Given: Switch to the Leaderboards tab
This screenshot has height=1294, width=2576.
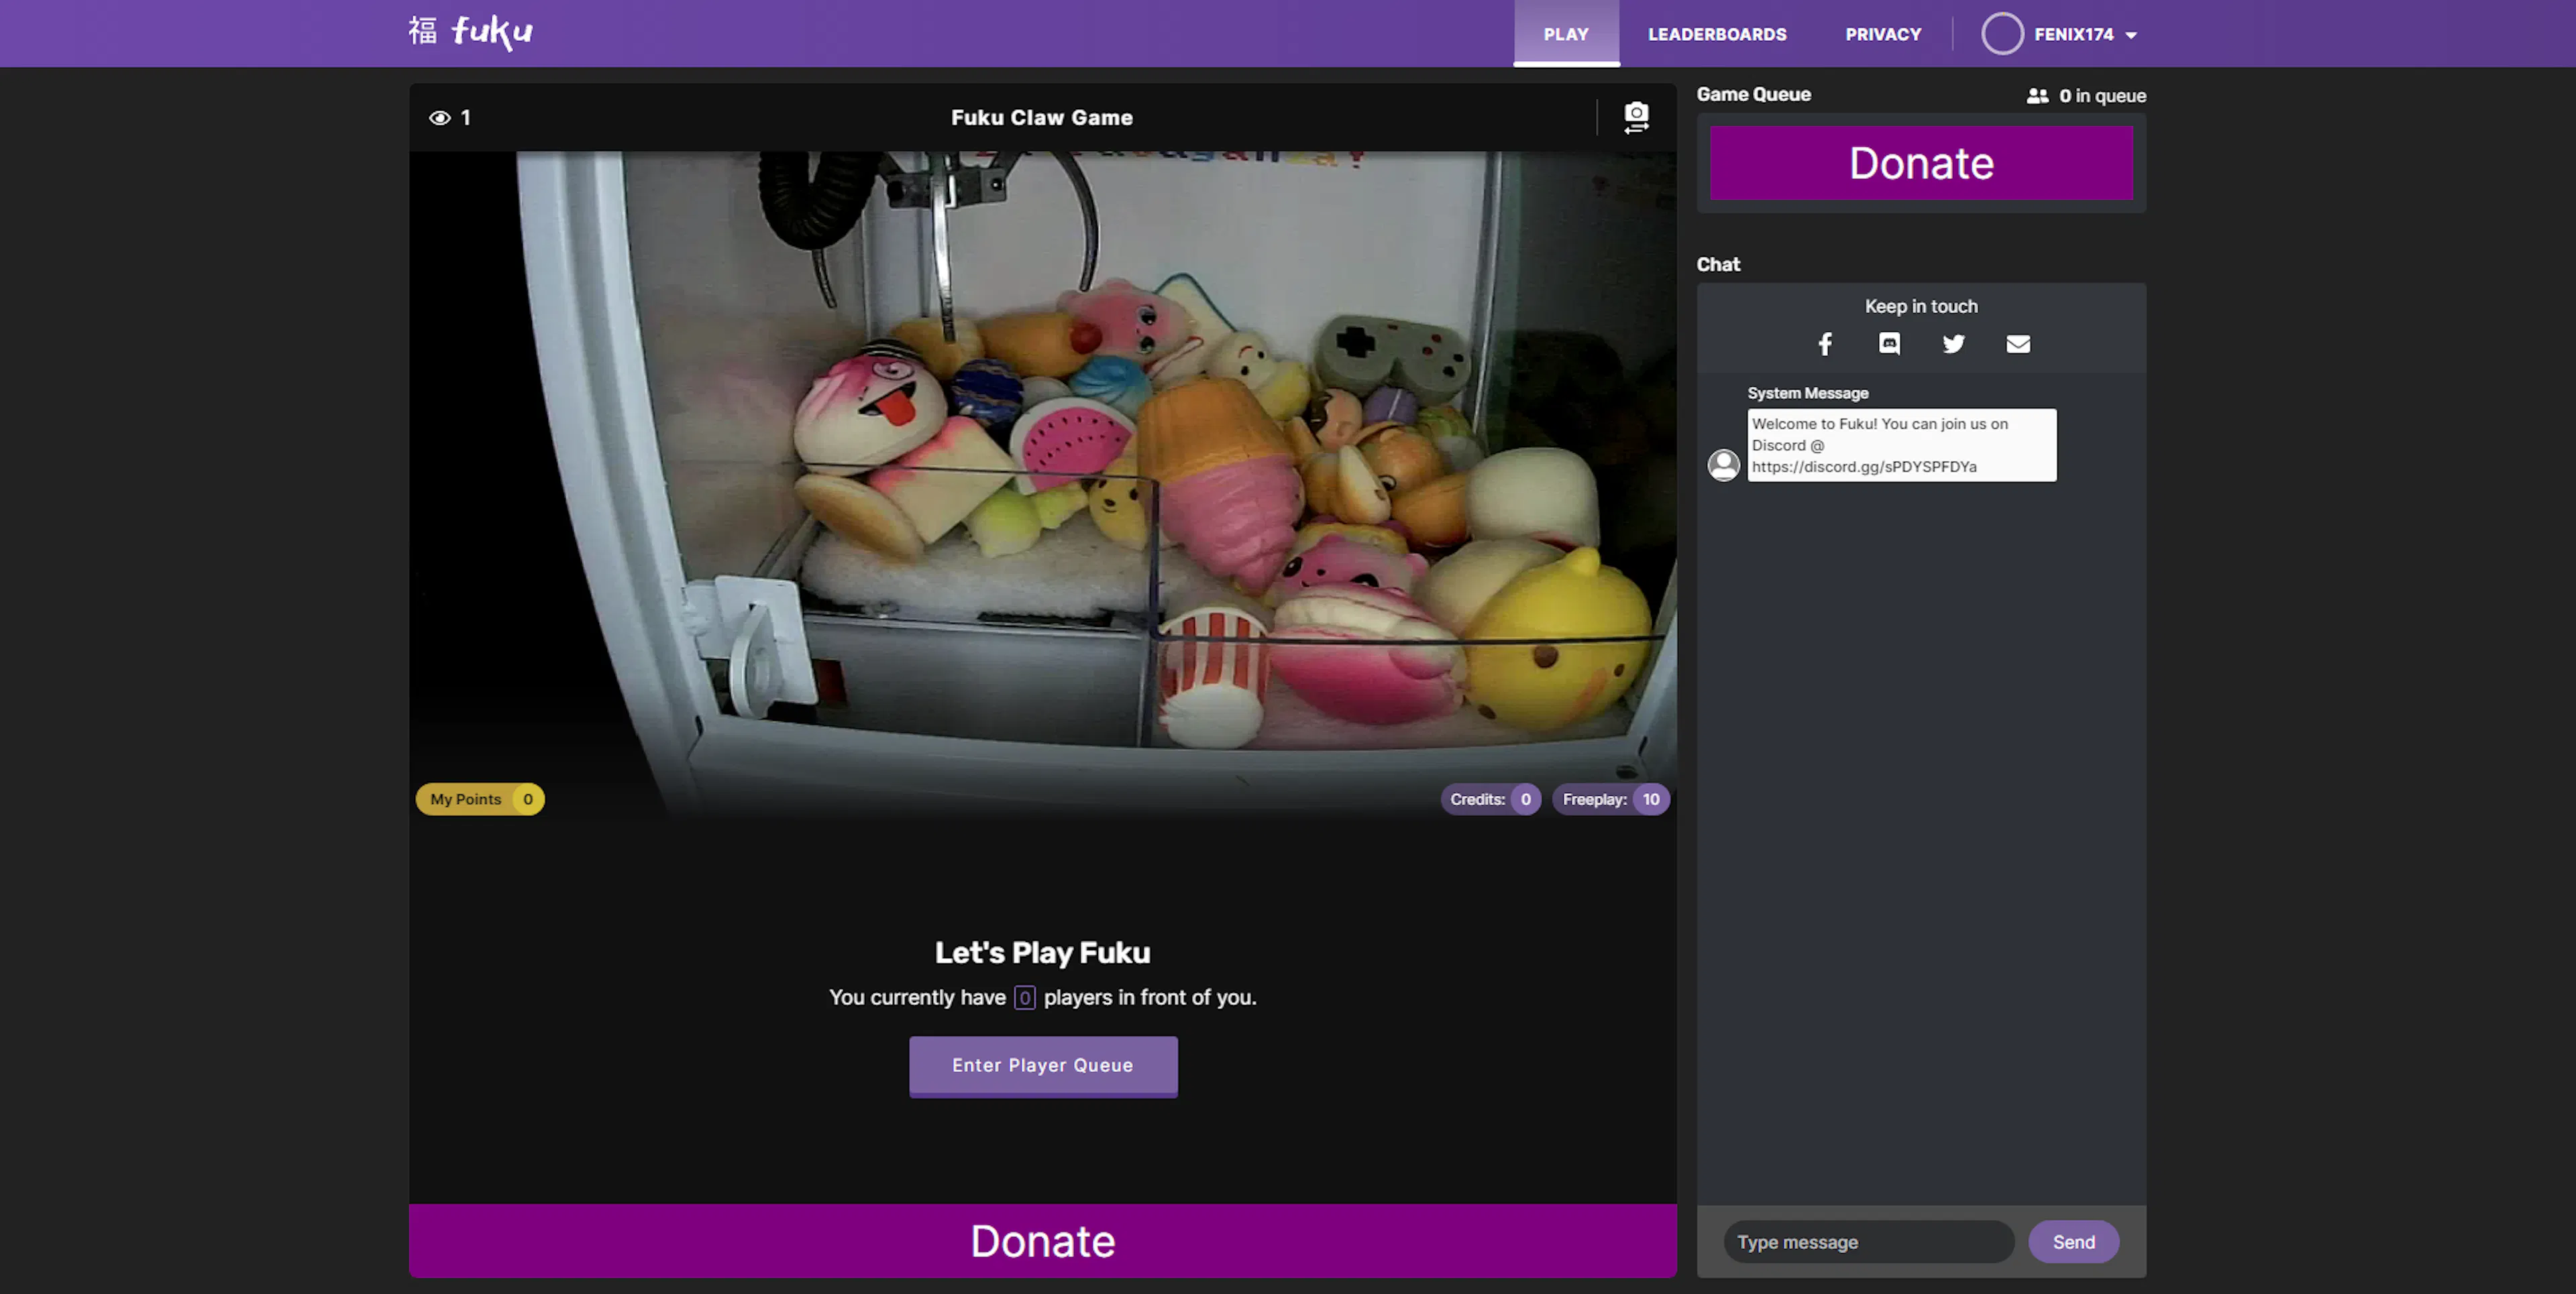Looking at the screenshot, I should tap(1717, 34).
